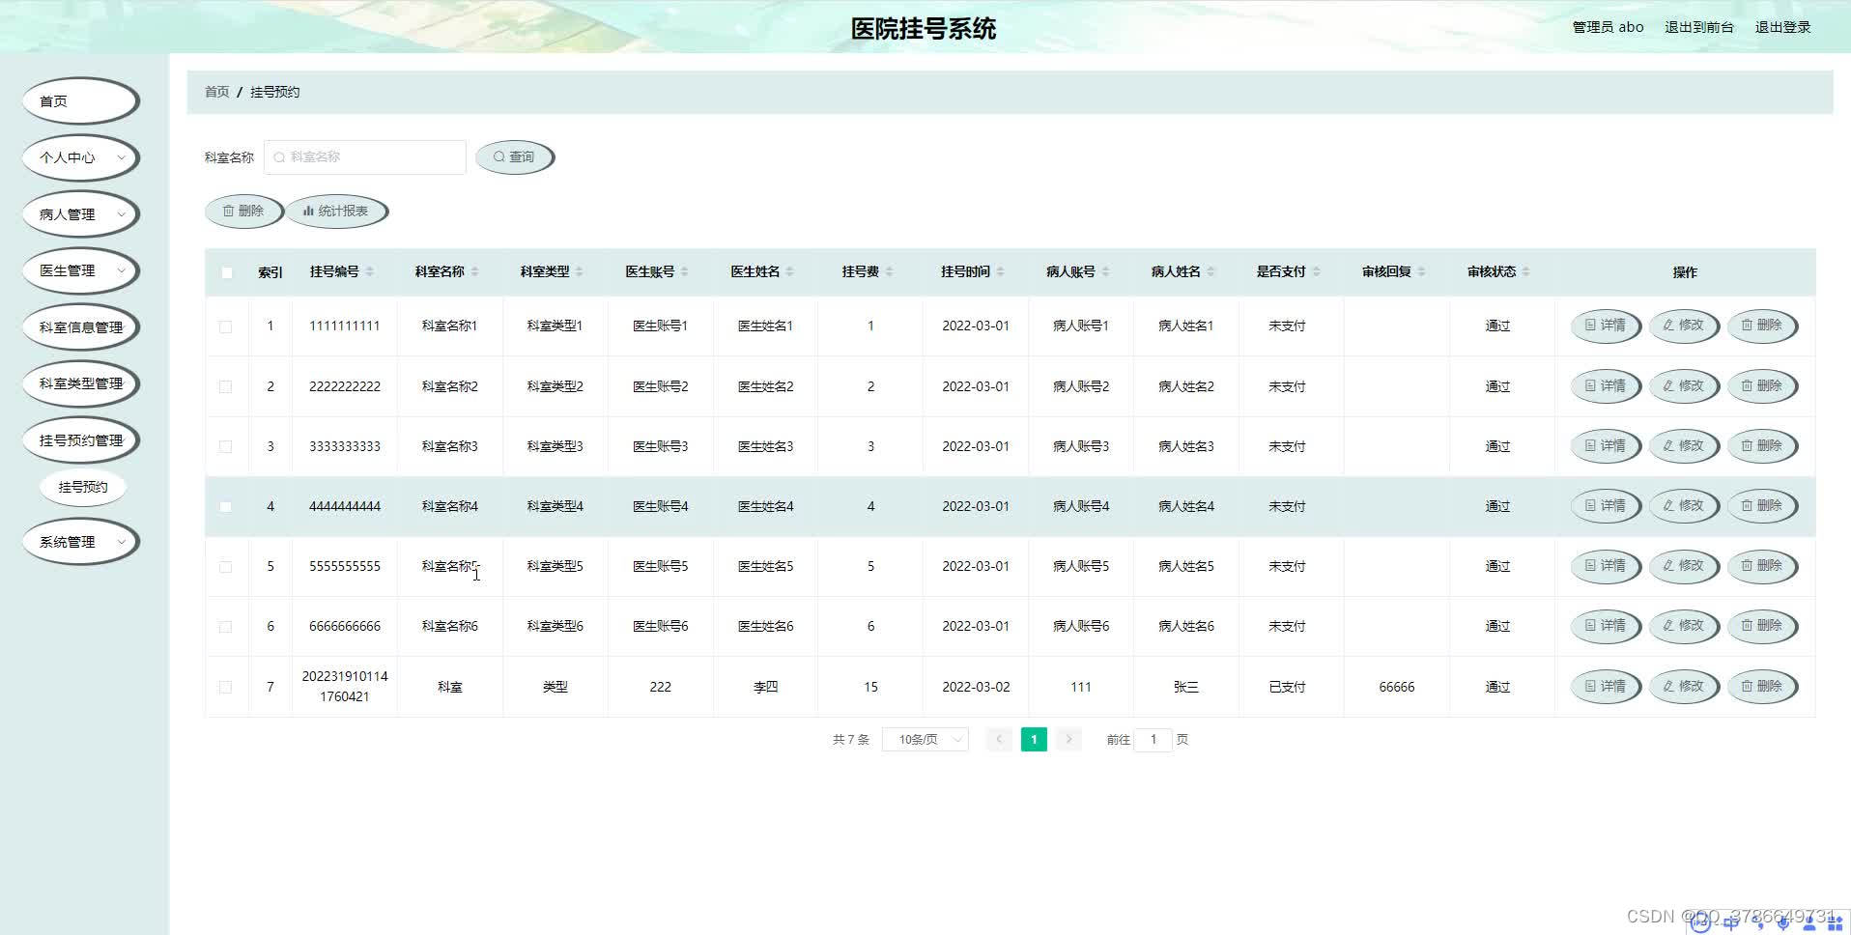Sort by 挂号编号 column arrows
The height and width of the screenshot is (935, 1851).
[x=369, y=272]
